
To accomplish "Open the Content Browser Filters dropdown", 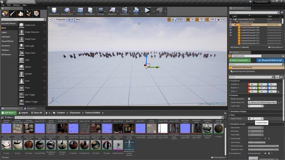I will [9, 117].
